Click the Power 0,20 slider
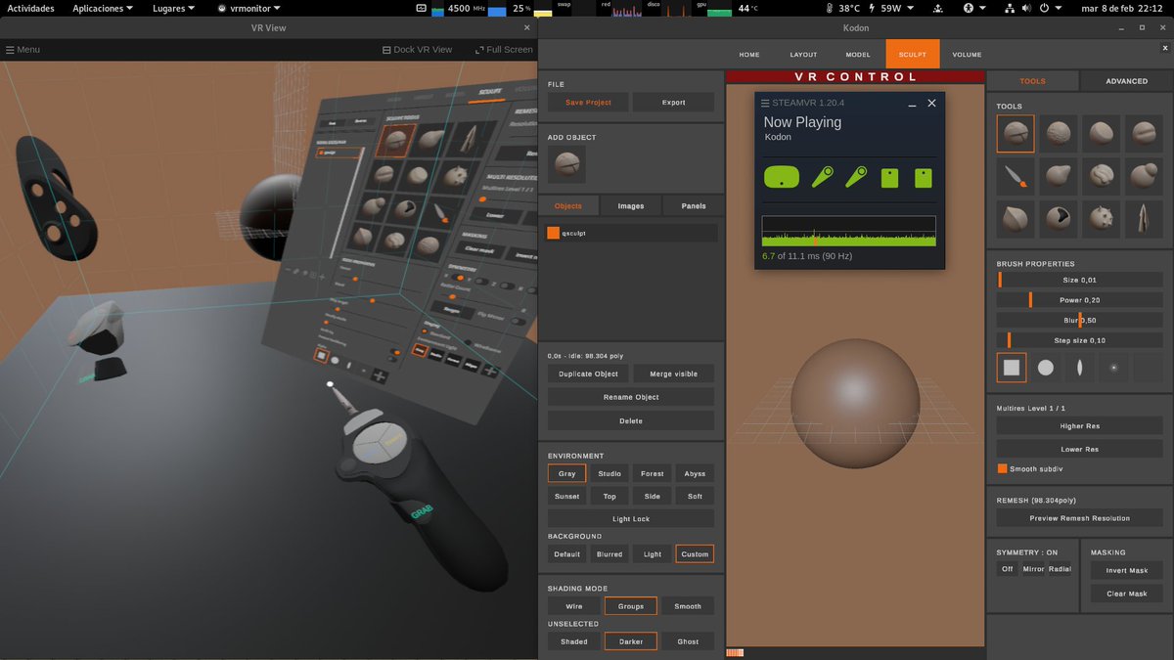Viewport: 1174px width, 660px height. (1079, 300)
